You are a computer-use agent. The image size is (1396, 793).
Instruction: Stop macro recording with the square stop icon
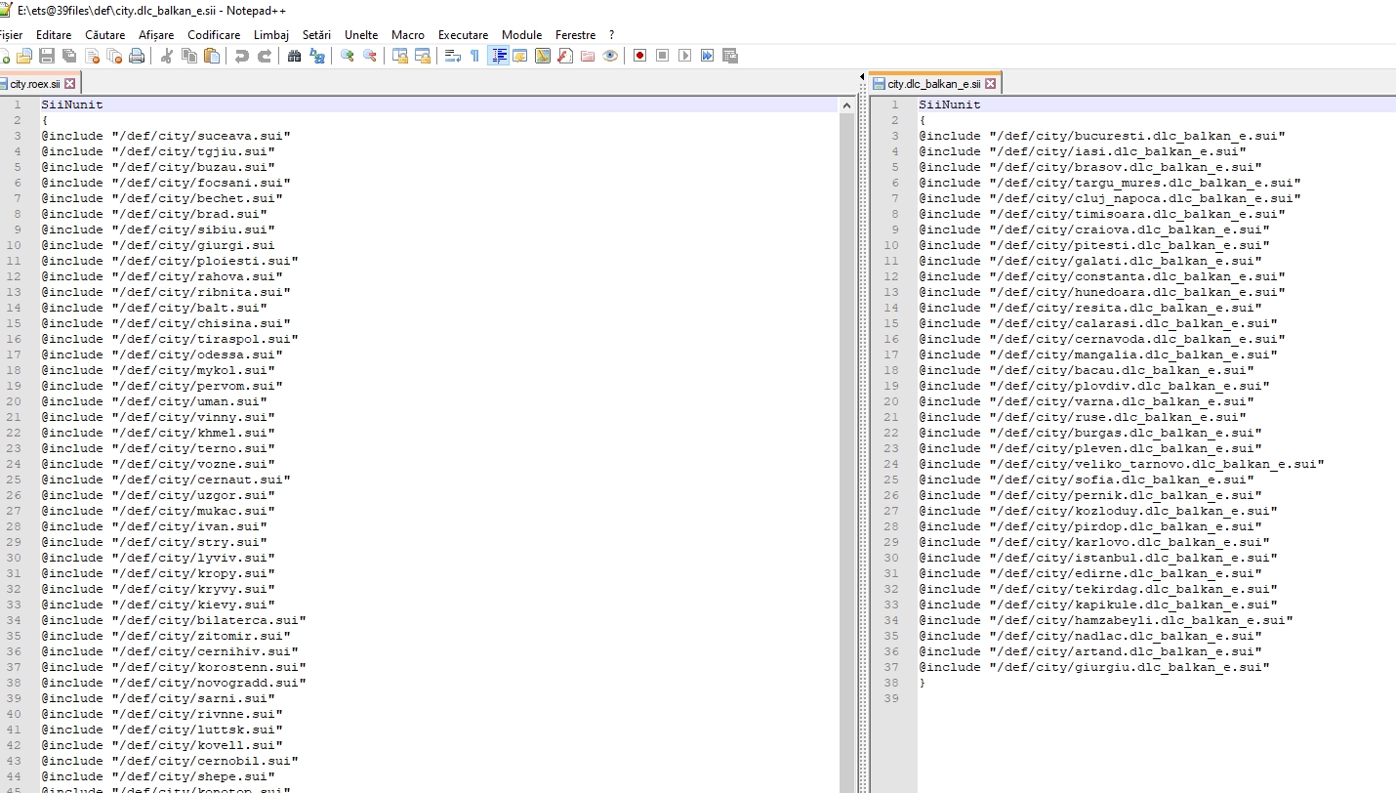(662, 56)
